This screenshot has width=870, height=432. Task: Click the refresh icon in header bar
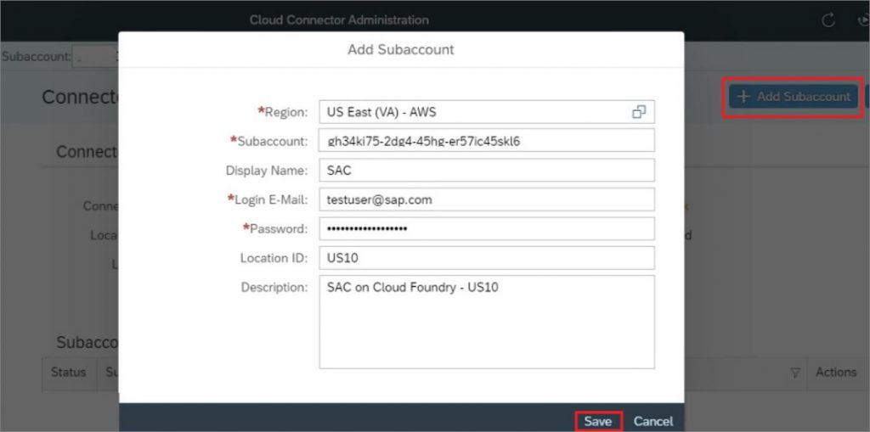pos(828,20)
